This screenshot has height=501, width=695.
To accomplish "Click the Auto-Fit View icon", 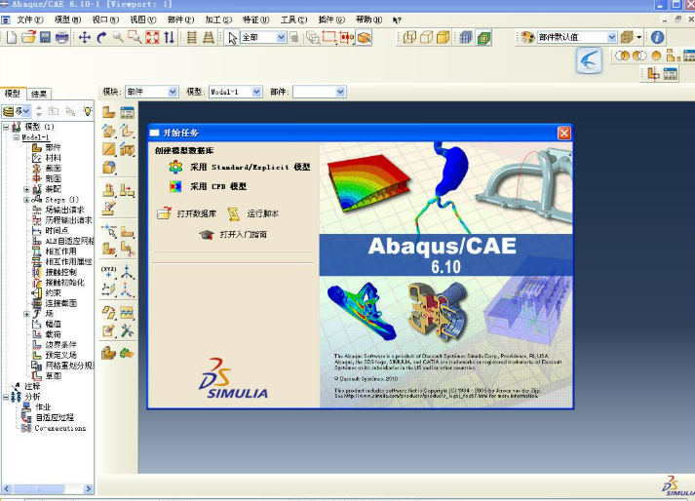I will pos(152,37).
